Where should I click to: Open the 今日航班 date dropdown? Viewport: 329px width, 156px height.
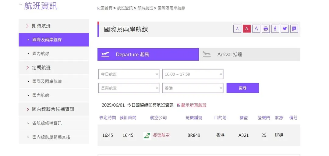pyautogui.click(x=129, y=74)
